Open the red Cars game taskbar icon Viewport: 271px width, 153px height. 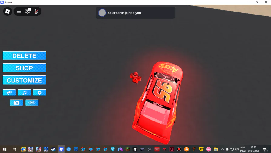pos(157,149)
